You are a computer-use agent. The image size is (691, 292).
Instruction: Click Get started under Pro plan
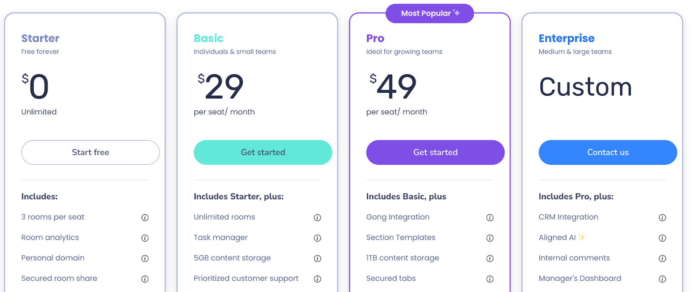(435, 152)
